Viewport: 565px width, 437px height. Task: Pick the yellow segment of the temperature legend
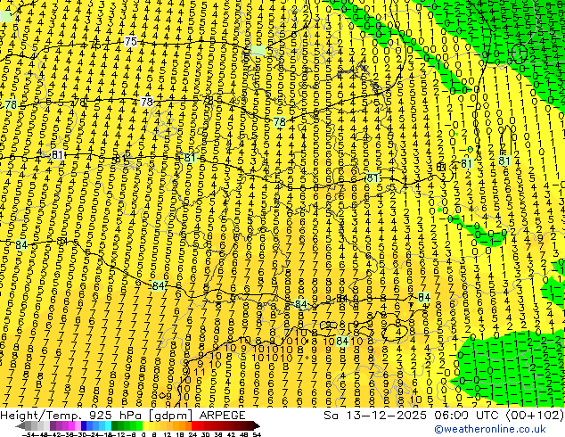[145, 426]
